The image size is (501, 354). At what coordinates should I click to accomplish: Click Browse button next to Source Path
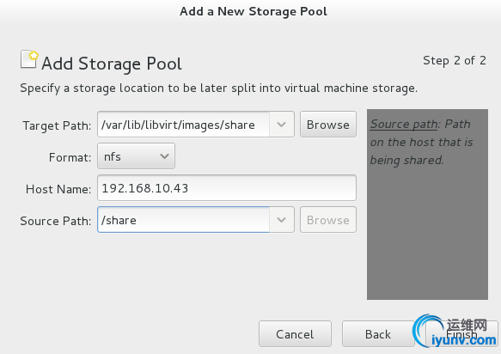(328, 220)
